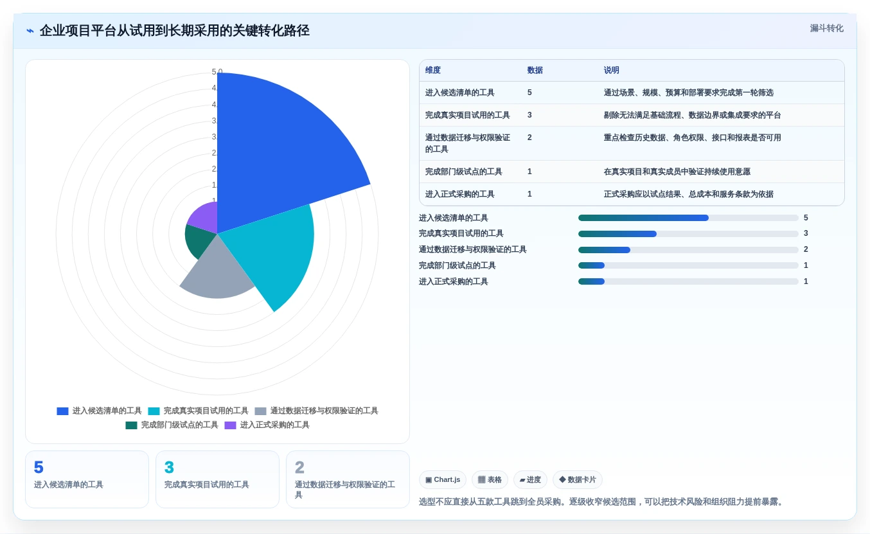Viewport: 870px width, 534px height.
Task: Click the 维度 column header
Action: coord(433,71)
